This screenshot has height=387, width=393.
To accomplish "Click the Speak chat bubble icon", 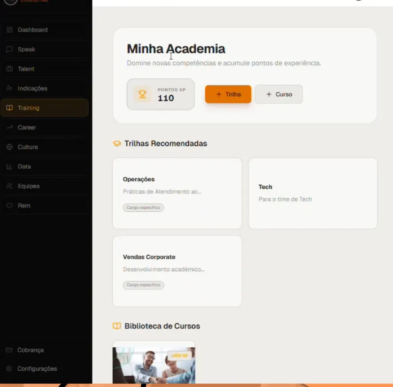I will coord(9,50).
